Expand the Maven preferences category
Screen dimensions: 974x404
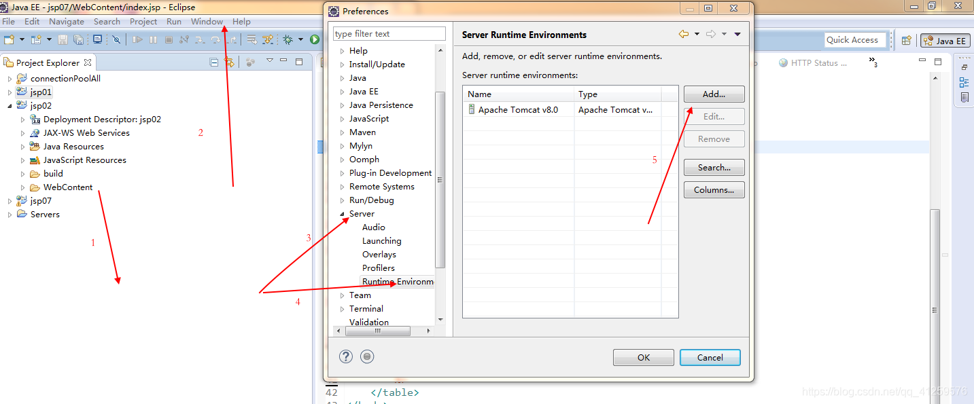342,132
